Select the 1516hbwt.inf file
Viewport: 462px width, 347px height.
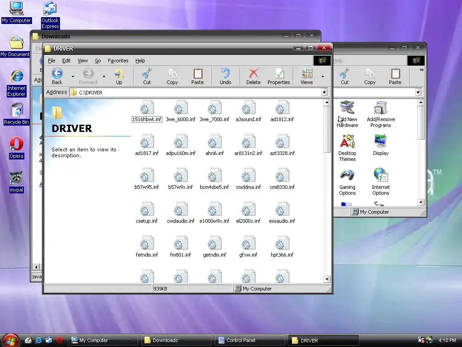coord(147,112)
